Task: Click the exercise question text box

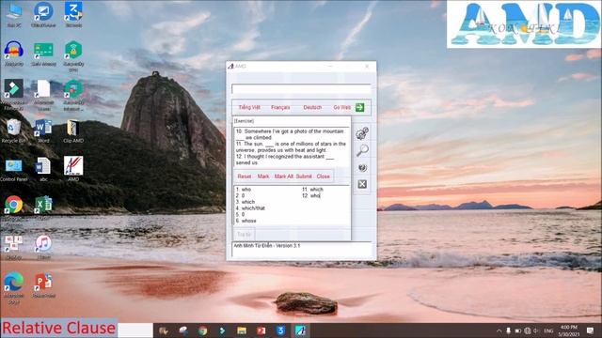Action: tap(292, 147)
